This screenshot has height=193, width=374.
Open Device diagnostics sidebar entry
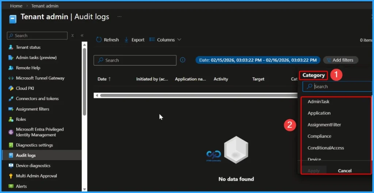point(33,166)
